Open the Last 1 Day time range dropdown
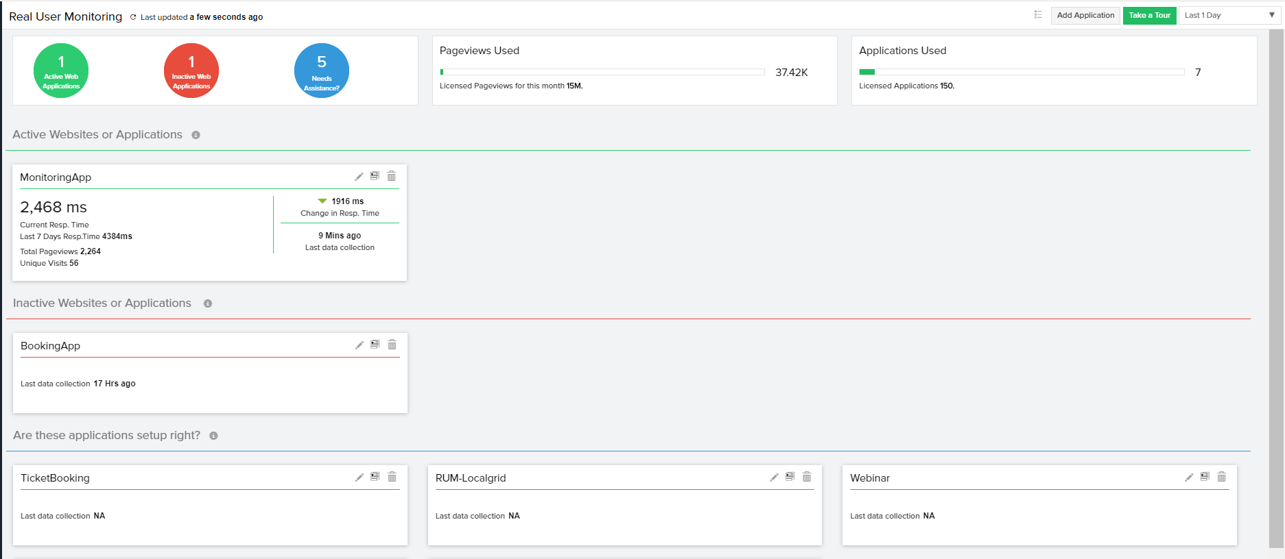This screenshot has height=559, width=1285. click(1229, 15)
